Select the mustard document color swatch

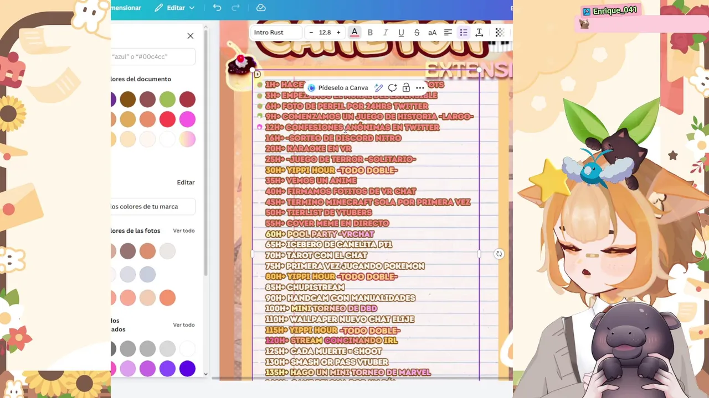tap(127, 119)
